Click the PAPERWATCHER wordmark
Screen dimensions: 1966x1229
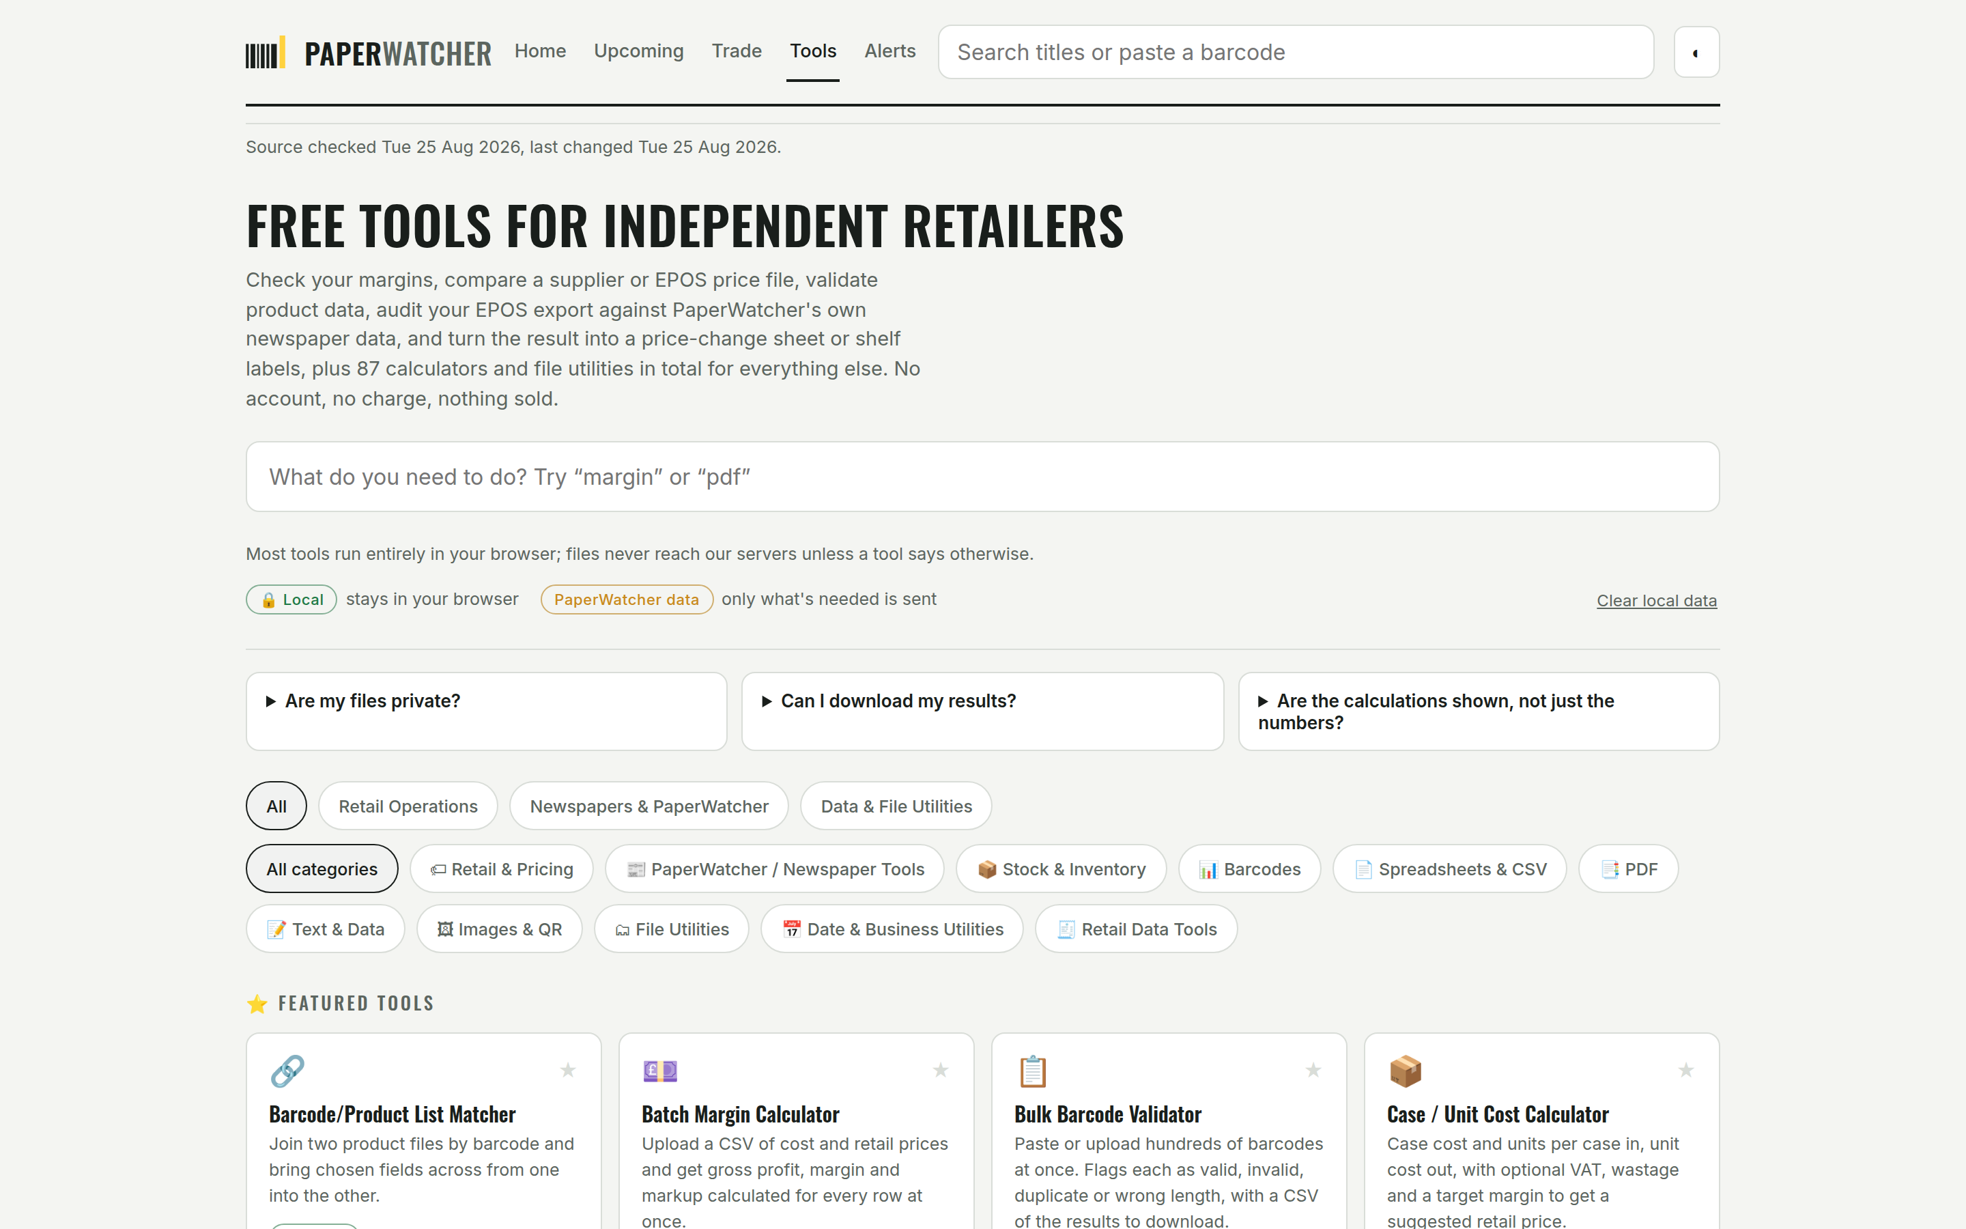pos(397,54)
